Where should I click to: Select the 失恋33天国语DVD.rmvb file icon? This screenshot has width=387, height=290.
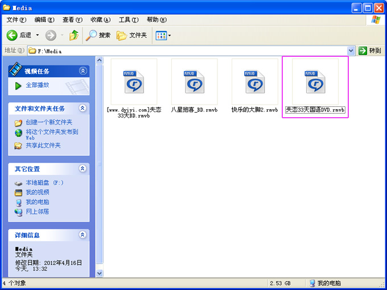click(315, 82)
